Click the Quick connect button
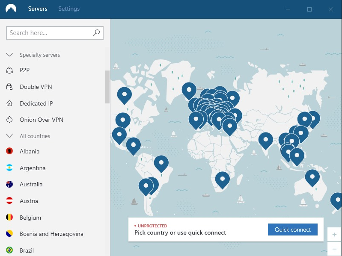This screenshot has height=256, width=342. (x=292, y=230)
